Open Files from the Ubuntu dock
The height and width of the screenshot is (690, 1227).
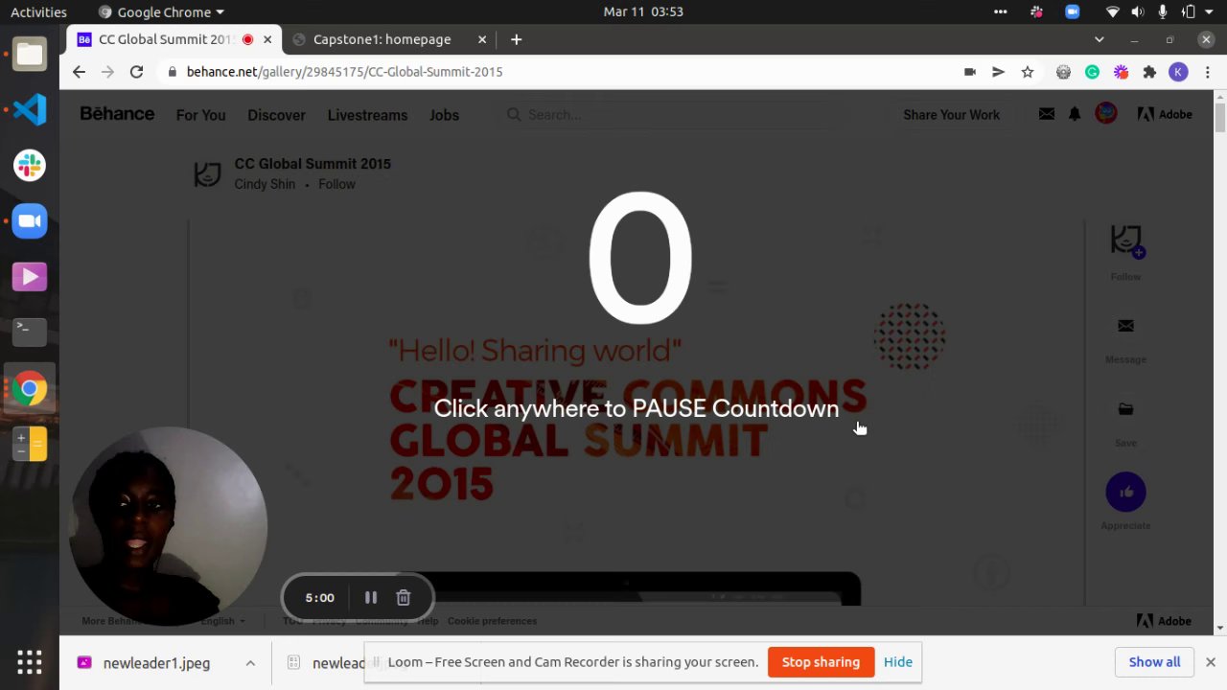[x=30, y=55]
